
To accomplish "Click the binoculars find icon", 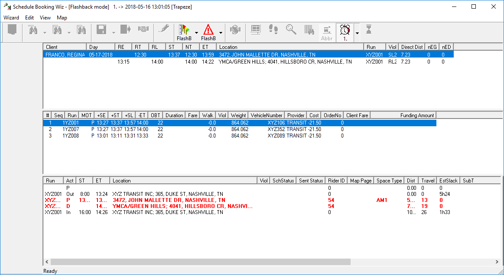I will 33,29.
